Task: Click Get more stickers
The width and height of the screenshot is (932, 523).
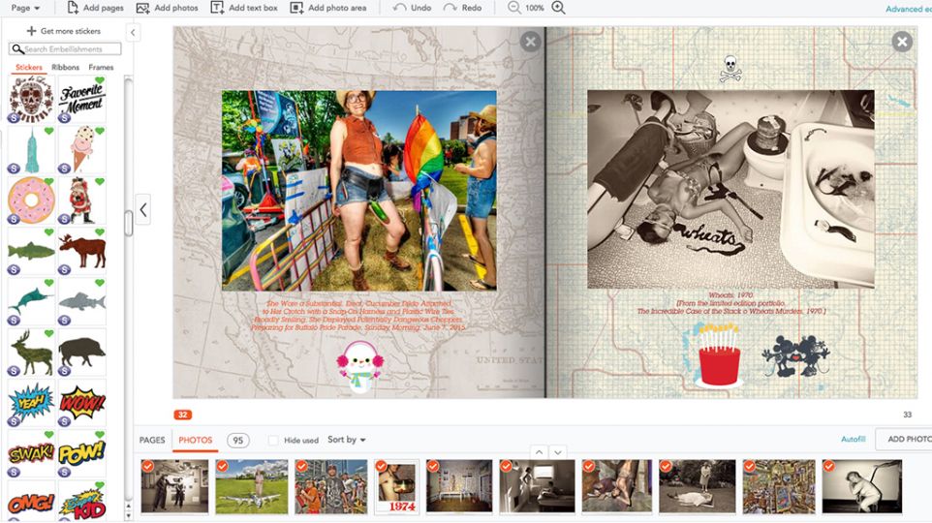Action: point(64,31)
